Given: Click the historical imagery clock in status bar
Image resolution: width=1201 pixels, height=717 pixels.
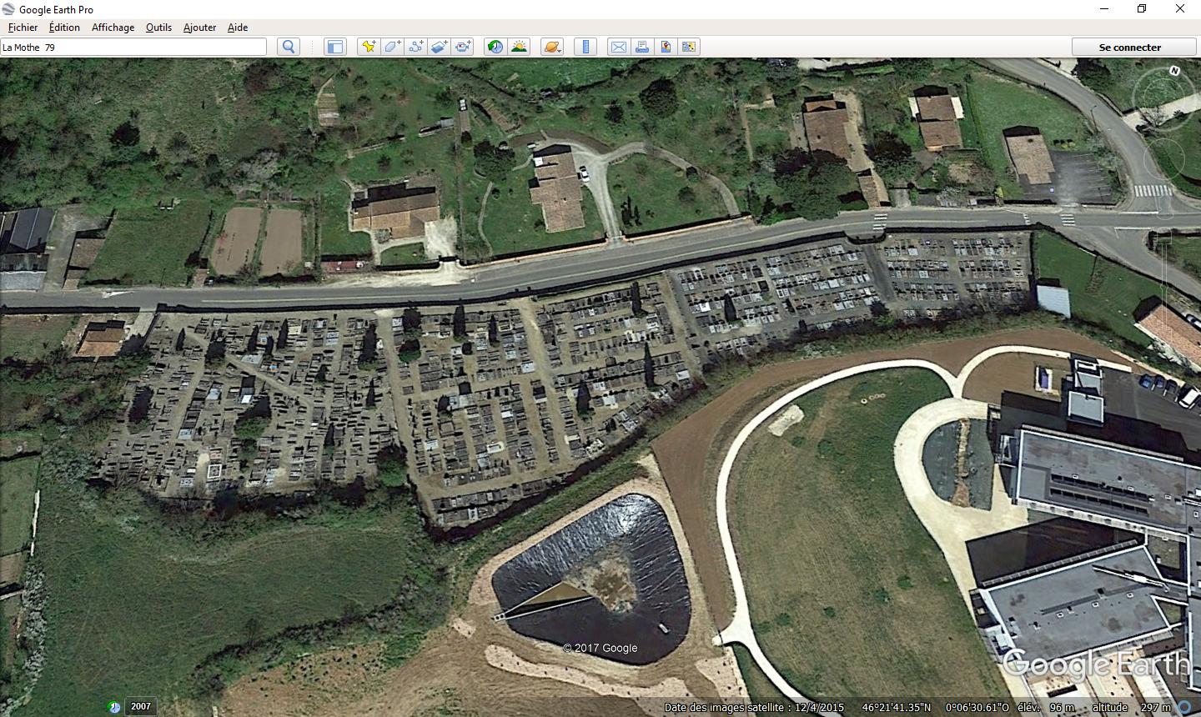Looking at the screenshot, I should click(114, 707).
